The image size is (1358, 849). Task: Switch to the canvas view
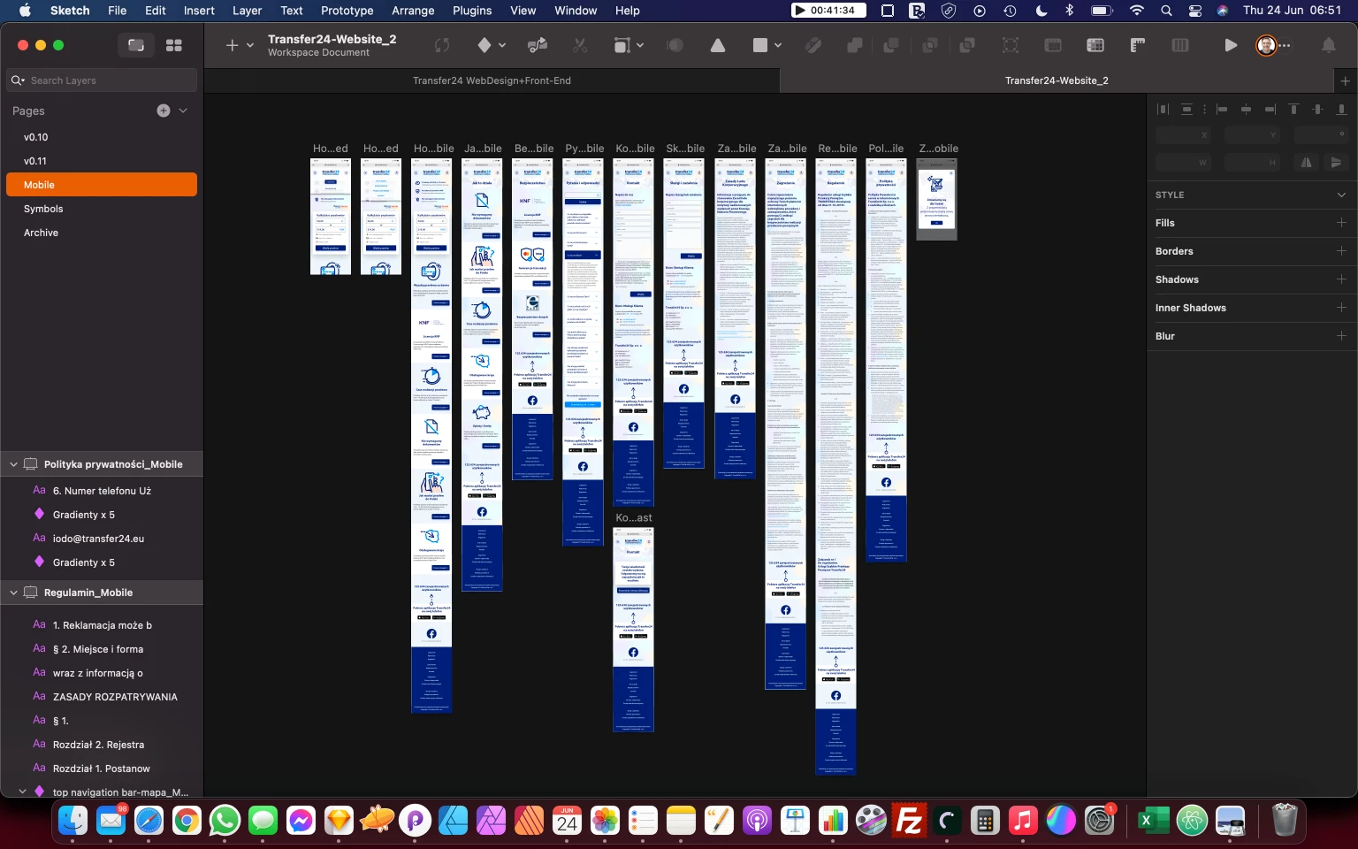tap(136, 45)
